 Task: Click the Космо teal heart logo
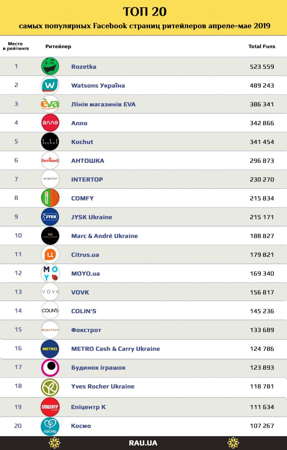pos(50,426)
